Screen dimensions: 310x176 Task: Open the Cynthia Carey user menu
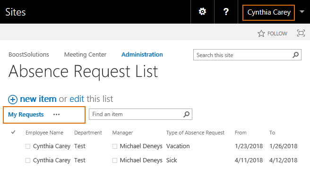[x=269, y=12]
